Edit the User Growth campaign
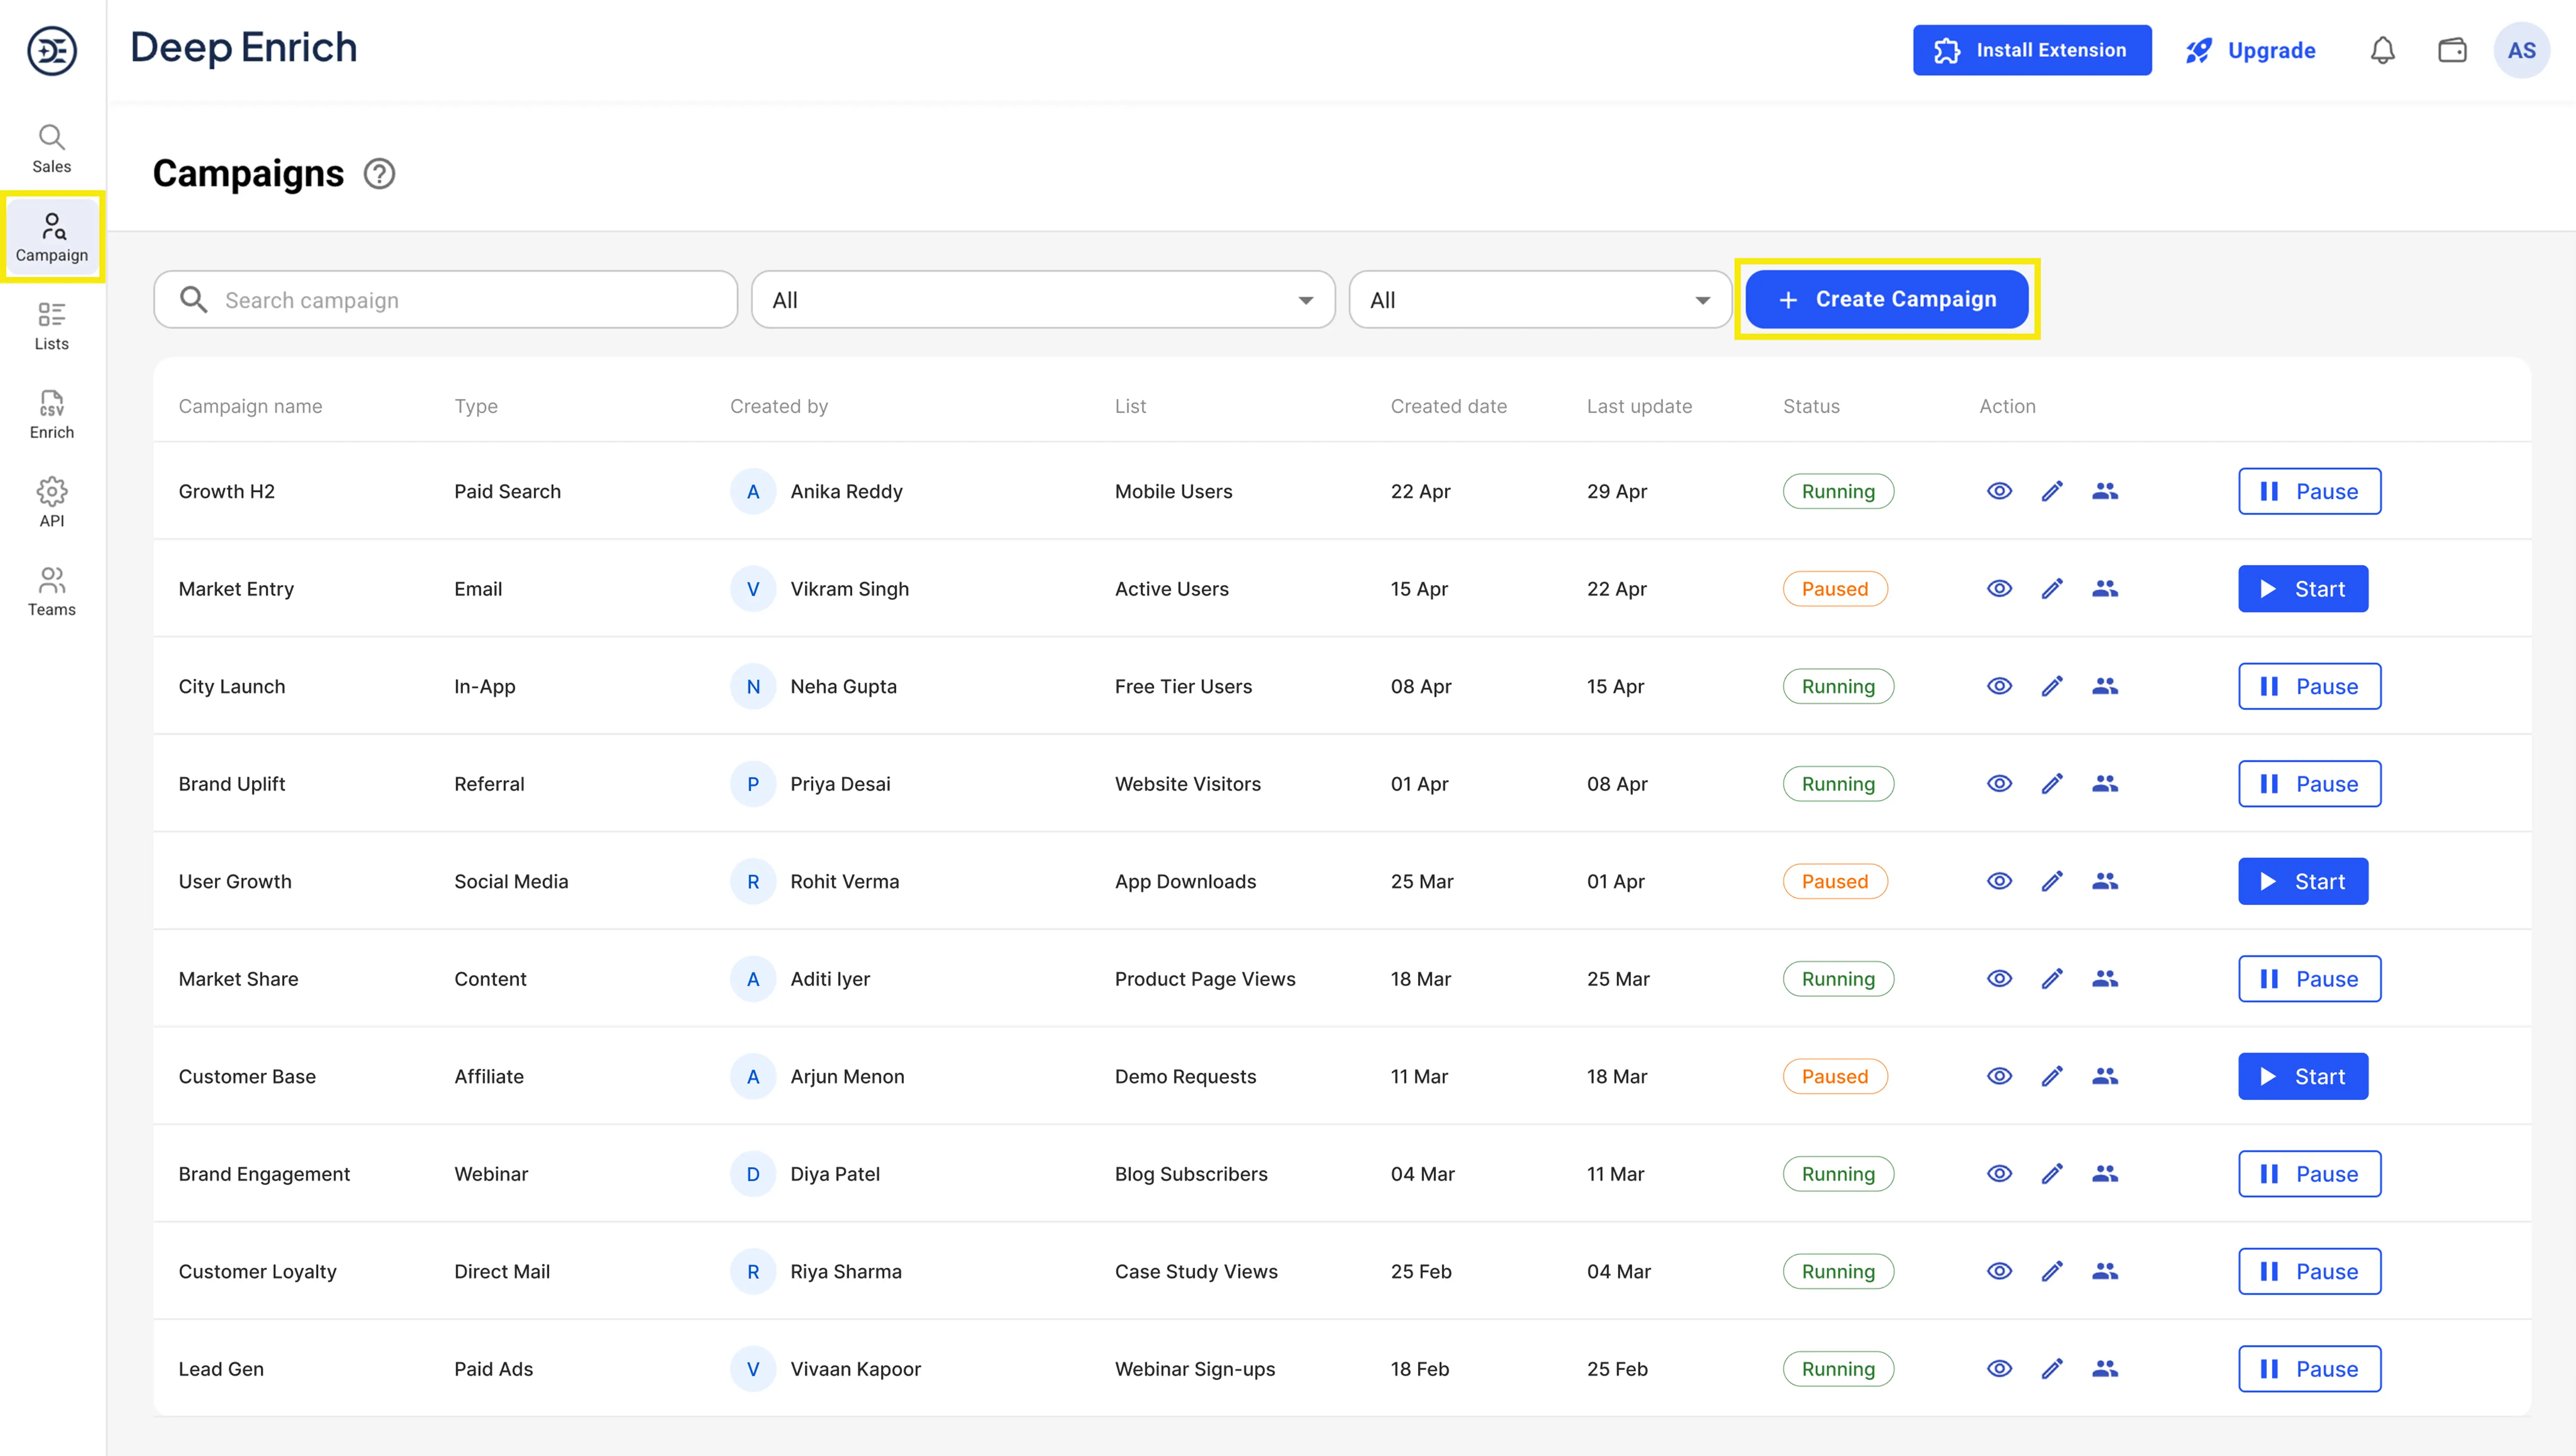The width and height of the screenshot is (2576, 1456). click(2052, 881)
